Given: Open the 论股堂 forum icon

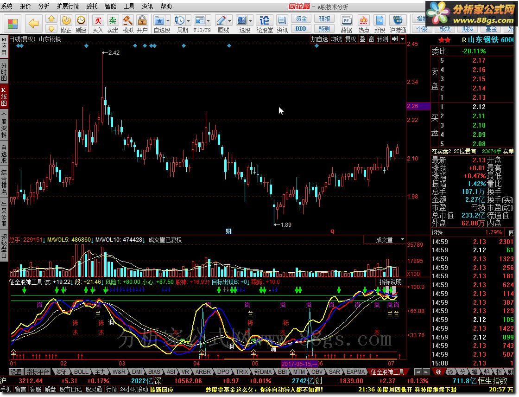Looking at the screenshot, I should (264, 20).
